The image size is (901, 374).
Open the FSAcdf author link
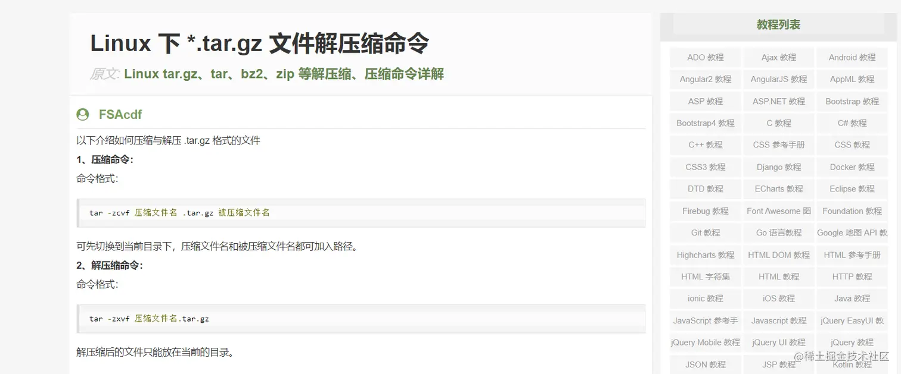tap(120, 114)
